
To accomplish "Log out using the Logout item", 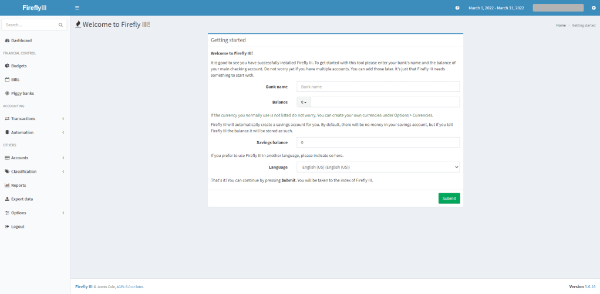I will click(x=18, y=227).
